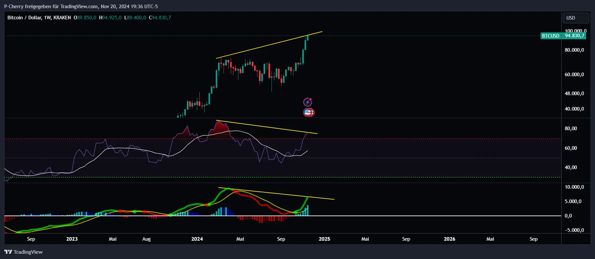Click the opening price value O89.850,0
Screen dimensions: 595x259
click(x=85, y=18)
